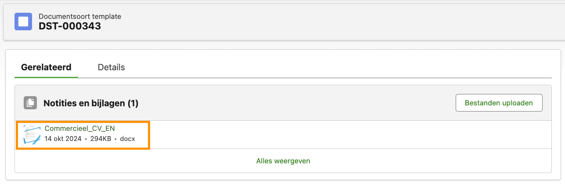Click the docx file type label
Viewport: 565px width, 184px height.
pyautogui.click(x=127, y=139)
